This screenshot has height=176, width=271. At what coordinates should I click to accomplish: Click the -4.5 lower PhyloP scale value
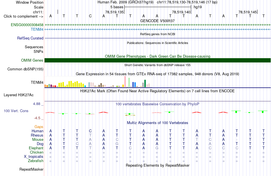click(37, 118)
